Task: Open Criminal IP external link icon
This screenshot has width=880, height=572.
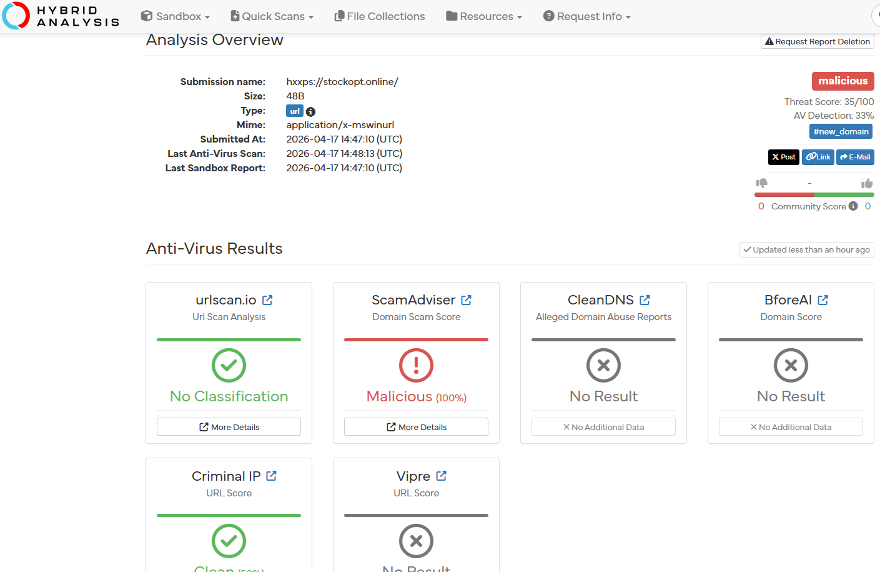Action: click(x=271, y=476)
